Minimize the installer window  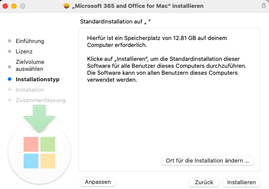pyautogui.click(x=14, y=6)
